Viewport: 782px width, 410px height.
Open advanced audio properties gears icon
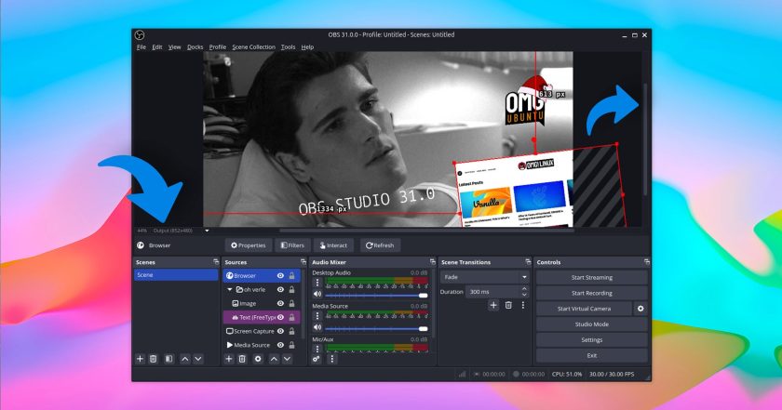click(x=317, y=359)
